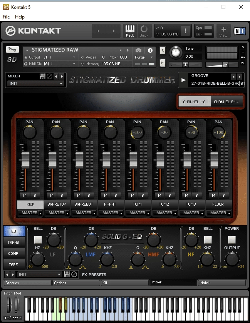This screenshot has height=323, width=250.
Task: Expand the FX-PRESETS INIT dropdown
Action: pos(39,274)
